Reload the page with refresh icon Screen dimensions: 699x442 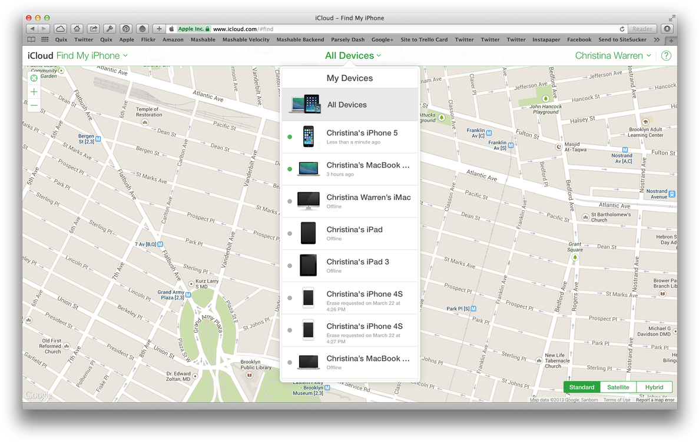pos(622,29)
